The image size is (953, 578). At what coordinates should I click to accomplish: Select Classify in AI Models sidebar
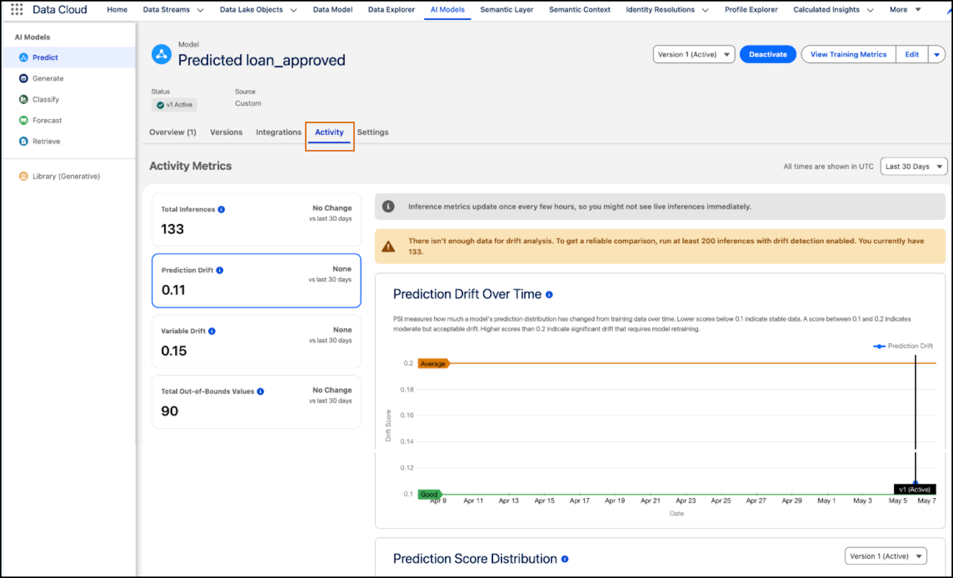[69, 100]
